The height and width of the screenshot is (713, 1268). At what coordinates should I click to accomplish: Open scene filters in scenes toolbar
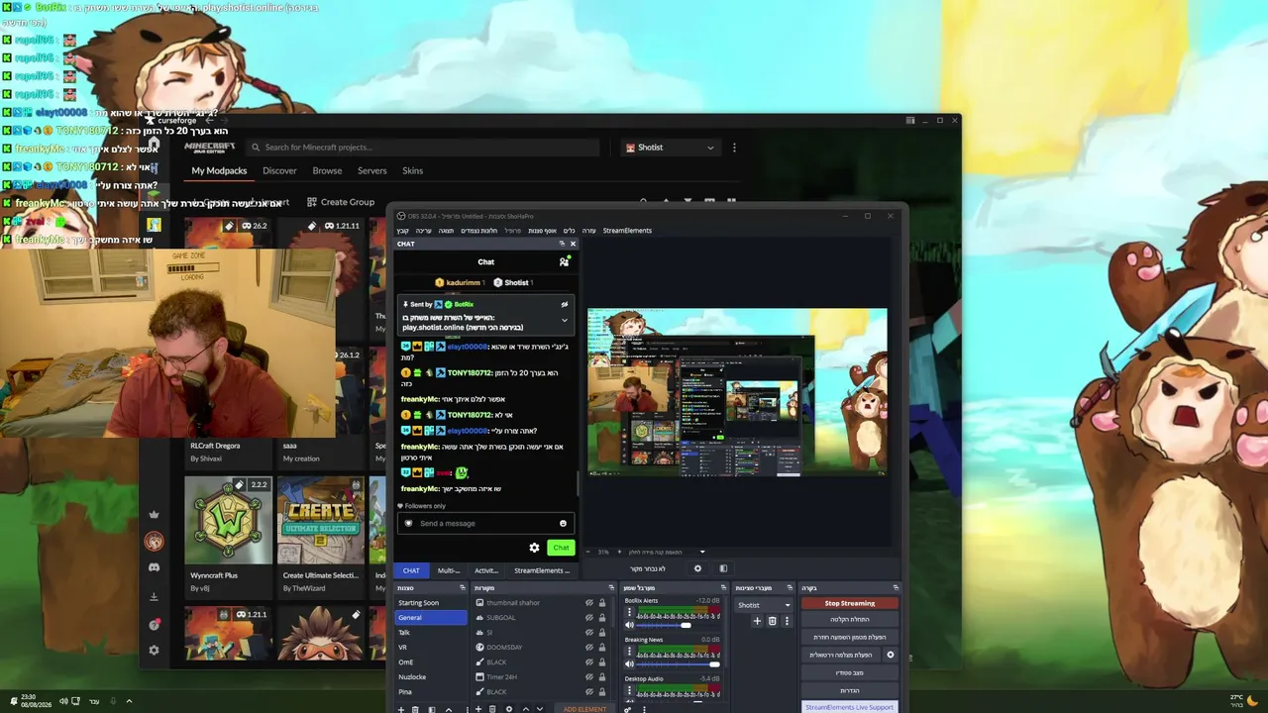point(432,709)
